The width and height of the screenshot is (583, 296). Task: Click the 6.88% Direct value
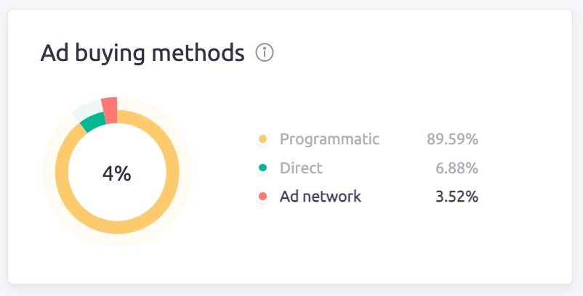(457, 168)
